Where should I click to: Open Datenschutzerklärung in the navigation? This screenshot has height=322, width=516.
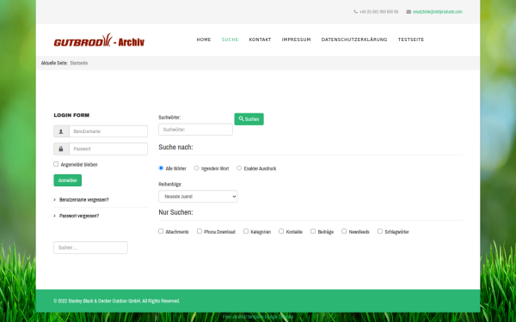pyautogui.click(x=354, y=39)
